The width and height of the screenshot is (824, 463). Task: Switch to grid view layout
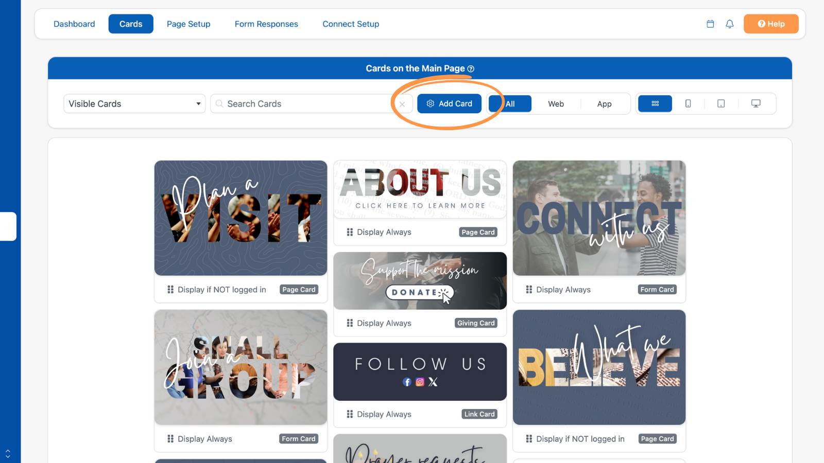pyautogui.click(x=655, y=103)
